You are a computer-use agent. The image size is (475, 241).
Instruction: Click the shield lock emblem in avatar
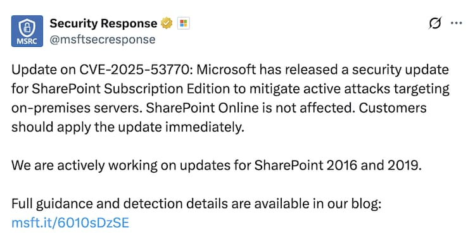coord(27,28)
